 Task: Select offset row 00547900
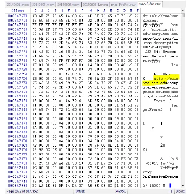click(18, 163)
